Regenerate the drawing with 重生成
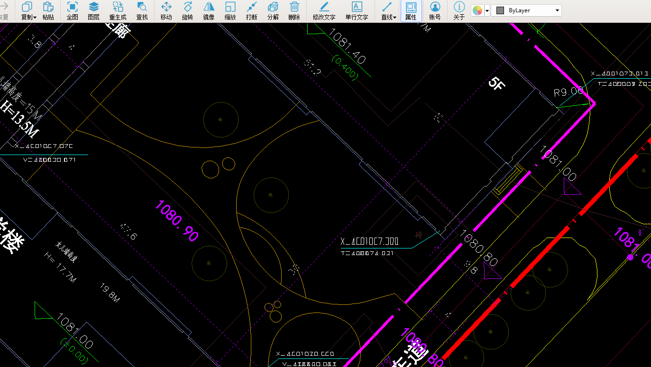This screenshot has height=367, width=651. pyautogui.click(x=118, y=11)
